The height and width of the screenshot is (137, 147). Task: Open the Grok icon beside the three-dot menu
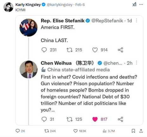pos(134,4)
